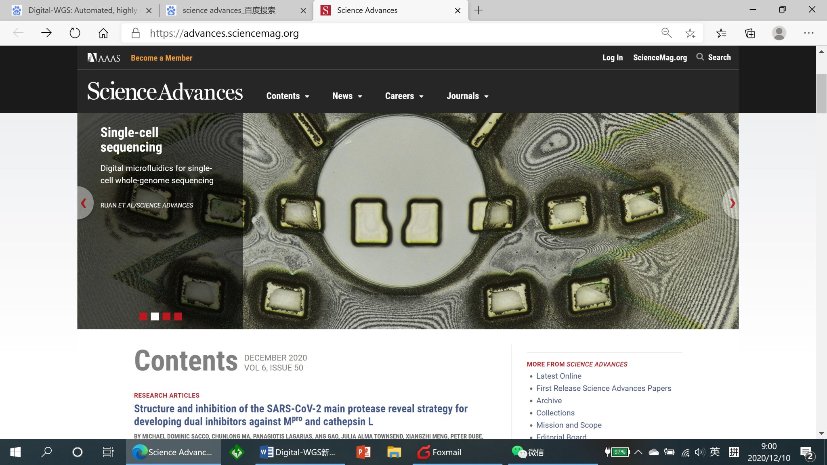
Task: Add page to favorites star icon
Action: click(x=690, y=33)
